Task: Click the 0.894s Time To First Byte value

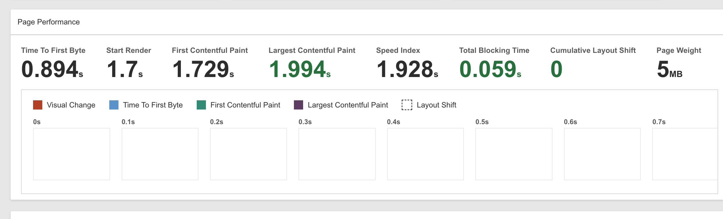Action: (52, 70)
